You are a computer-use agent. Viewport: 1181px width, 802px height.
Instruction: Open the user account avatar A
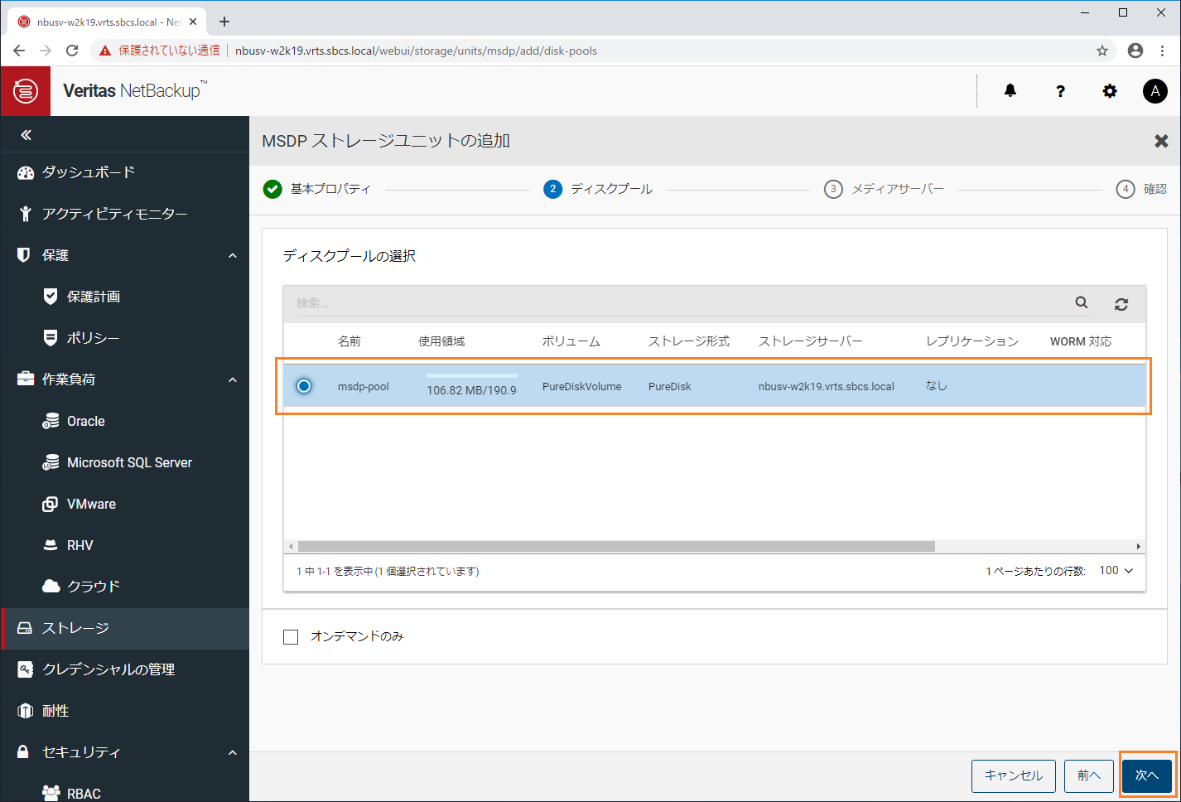click(x=1155, y=91)
